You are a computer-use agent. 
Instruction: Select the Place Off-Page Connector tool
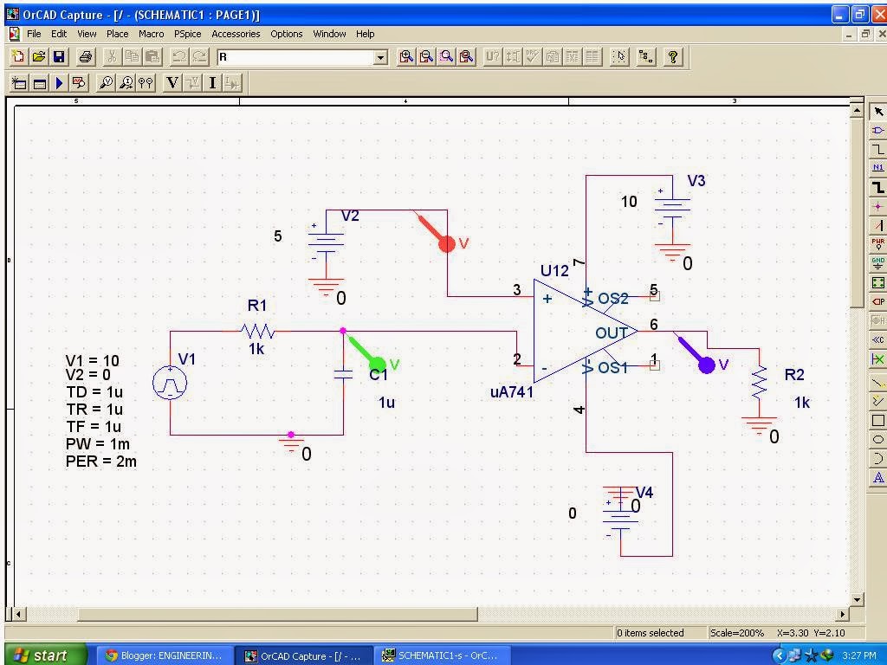click(x=878, y=339)
